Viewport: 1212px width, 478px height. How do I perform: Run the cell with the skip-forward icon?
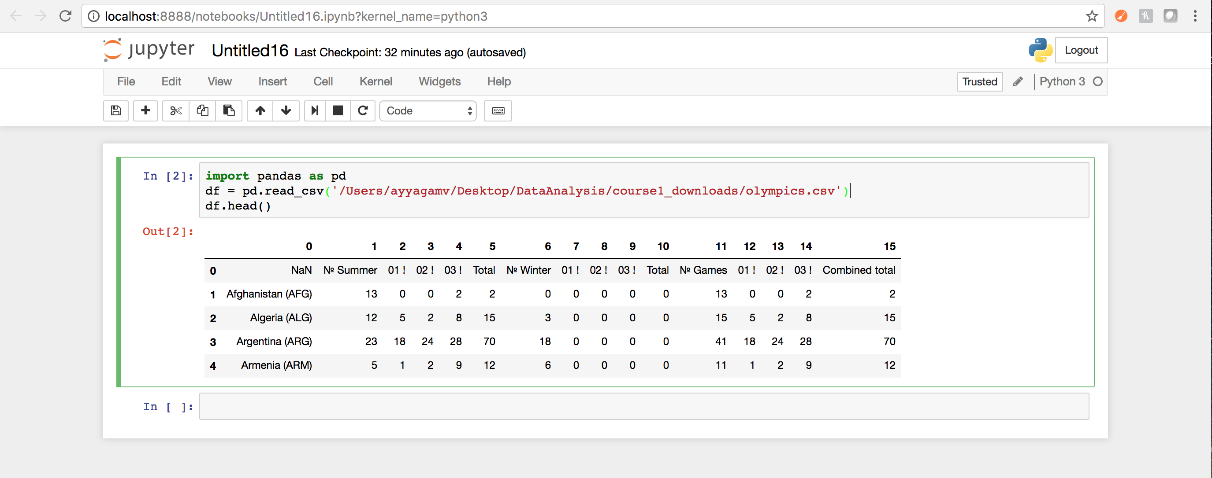[x=315, y=111]
